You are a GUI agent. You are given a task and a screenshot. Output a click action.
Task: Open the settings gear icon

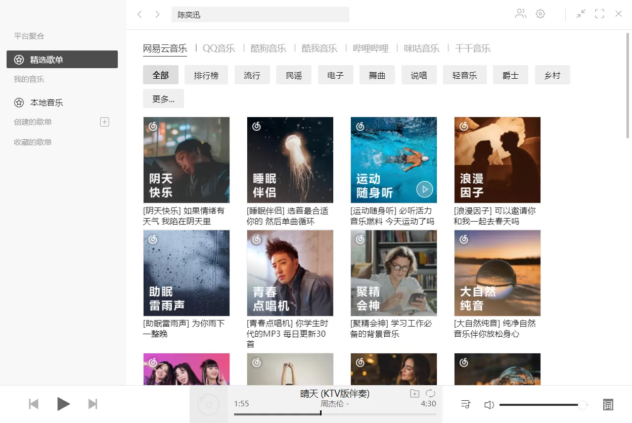click(540, 14)
